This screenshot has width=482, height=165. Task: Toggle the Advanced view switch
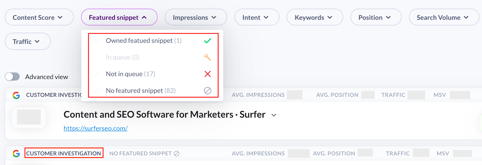[12, 77]
